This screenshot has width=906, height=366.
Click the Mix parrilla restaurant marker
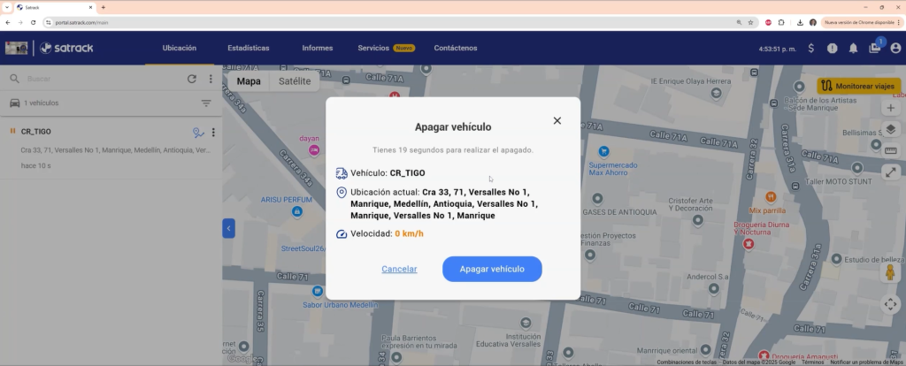coord(770,197)
